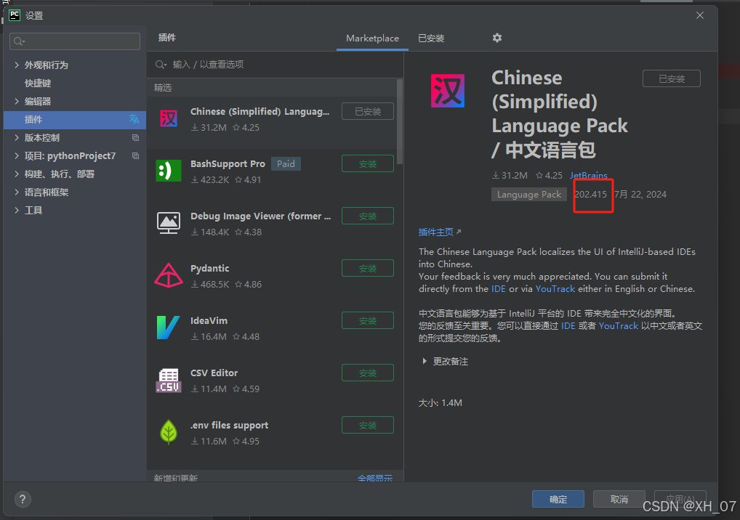740x520 pixels.
Task: Open the IDE link in Chinese description
Action: [x=568, y=326]
